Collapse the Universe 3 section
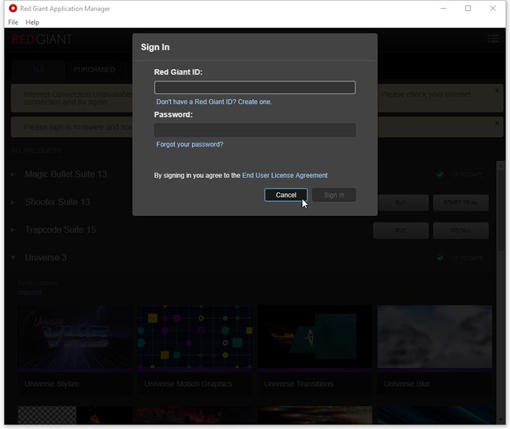Viewport: 510px width, 429px height. pyautogui.click(x=13, y=258)
